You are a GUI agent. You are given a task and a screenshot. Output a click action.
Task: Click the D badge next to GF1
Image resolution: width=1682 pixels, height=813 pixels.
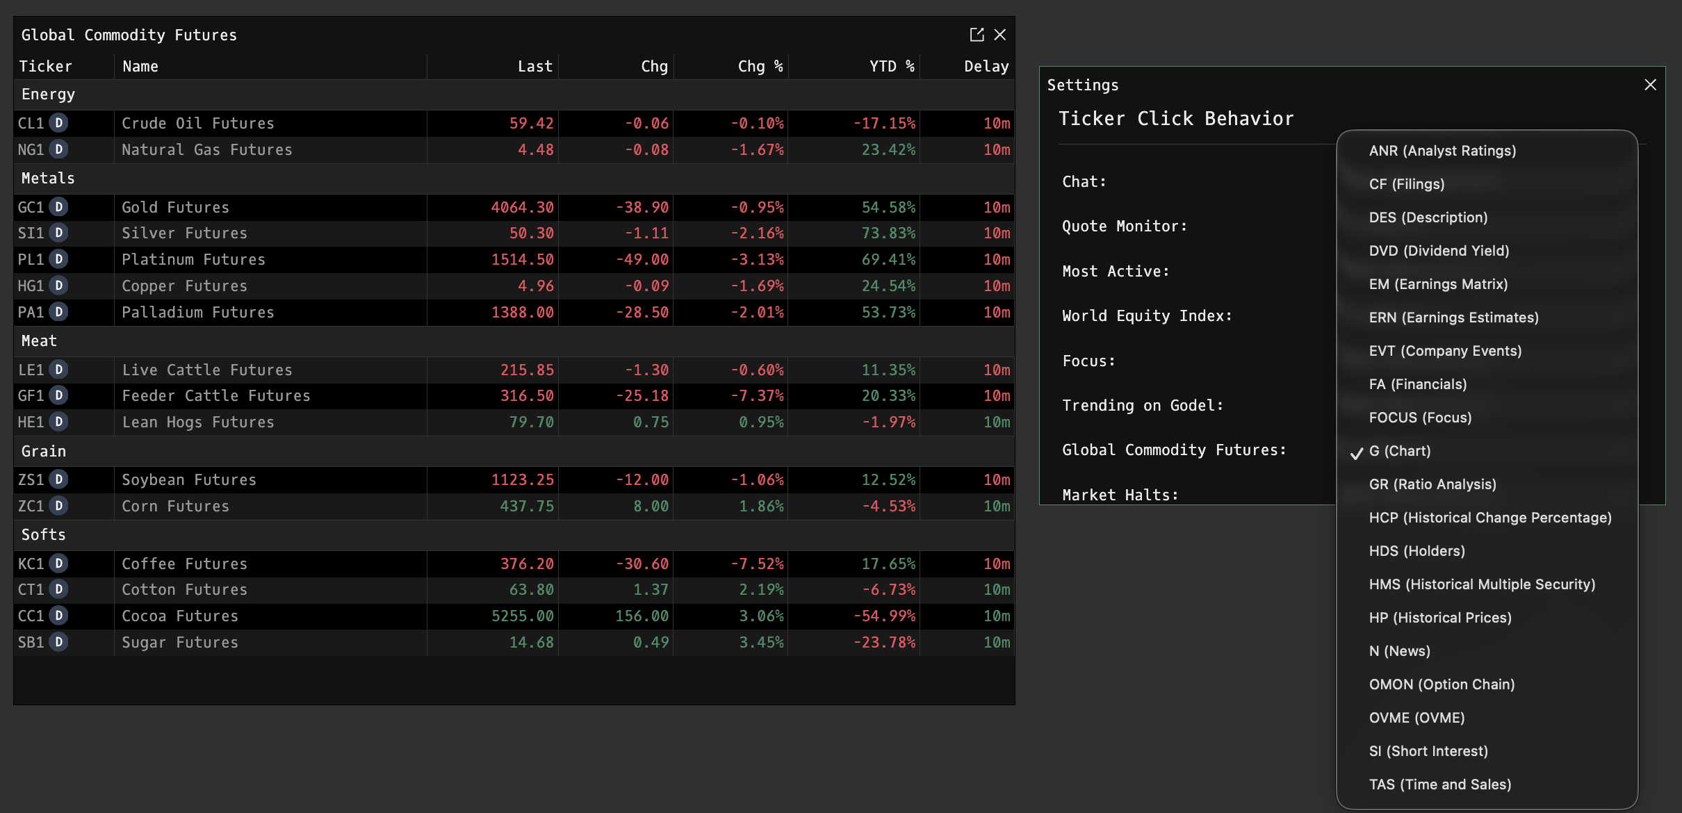tap(59, 395)
